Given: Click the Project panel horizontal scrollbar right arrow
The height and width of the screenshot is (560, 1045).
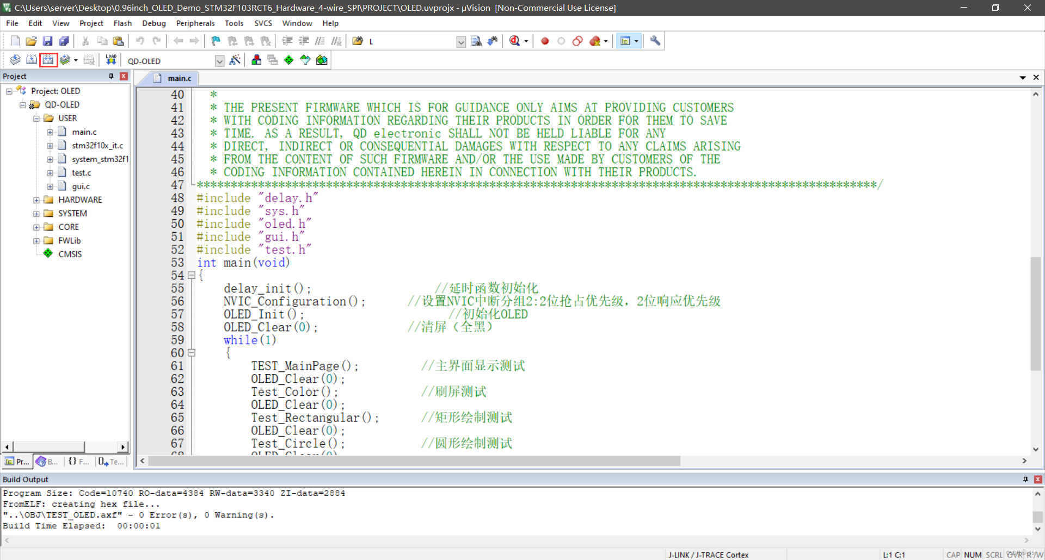Looking at the screenshot, I should [123, 447].
